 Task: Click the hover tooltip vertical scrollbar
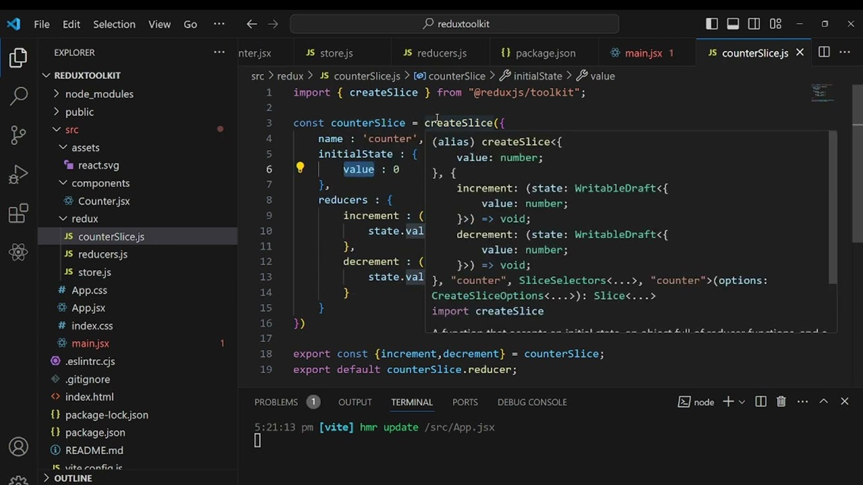click(x=833, y=207)
